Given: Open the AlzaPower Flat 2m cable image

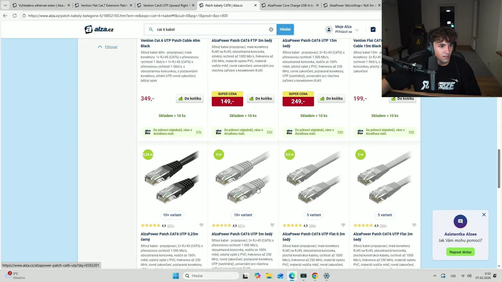Looking at the screenshot, I should (x=385, y=177).
